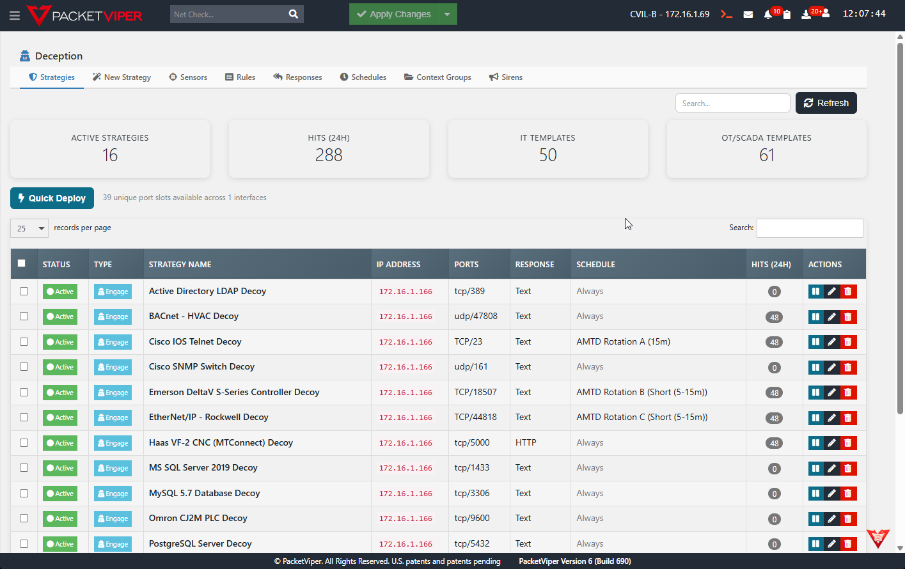Image resolution: width=905 pixels, height=569 pixels.
Task: Open the mail envelope icon
Action: pos(748,14)
